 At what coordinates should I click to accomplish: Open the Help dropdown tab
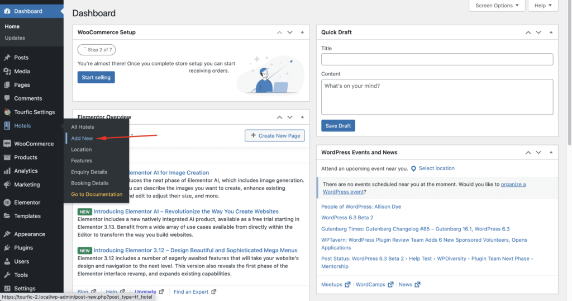[543, 6]
